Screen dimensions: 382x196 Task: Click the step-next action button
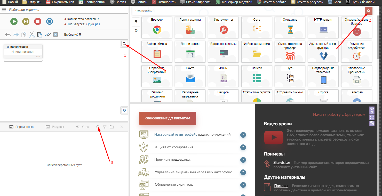26,21
